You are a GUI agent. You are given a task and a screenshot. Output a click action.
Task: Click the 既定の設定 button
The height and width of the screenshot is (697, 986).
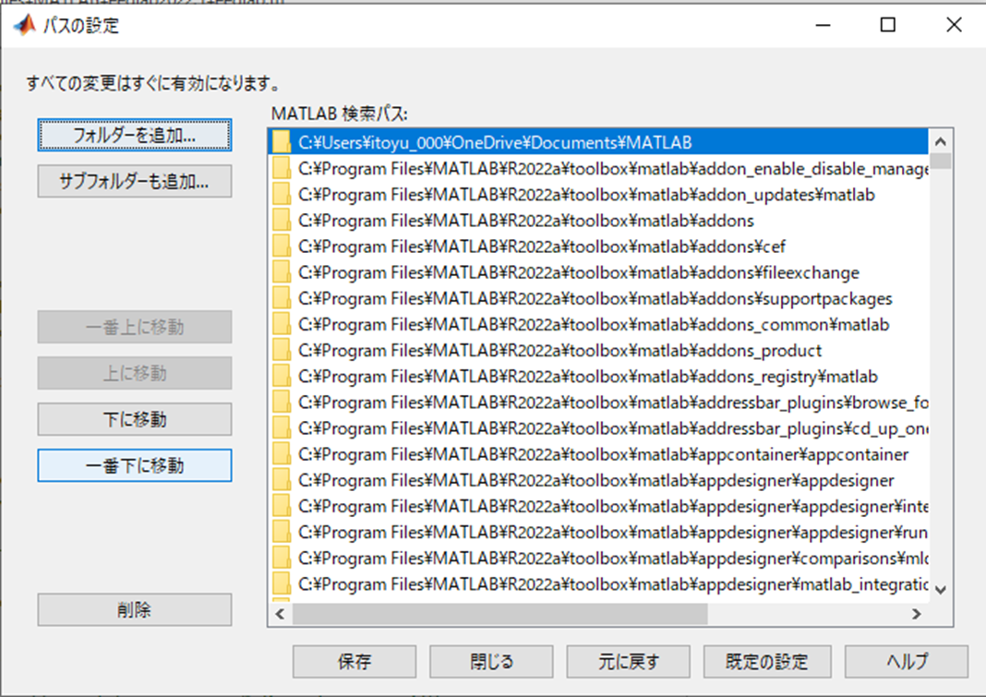[767, 661]
